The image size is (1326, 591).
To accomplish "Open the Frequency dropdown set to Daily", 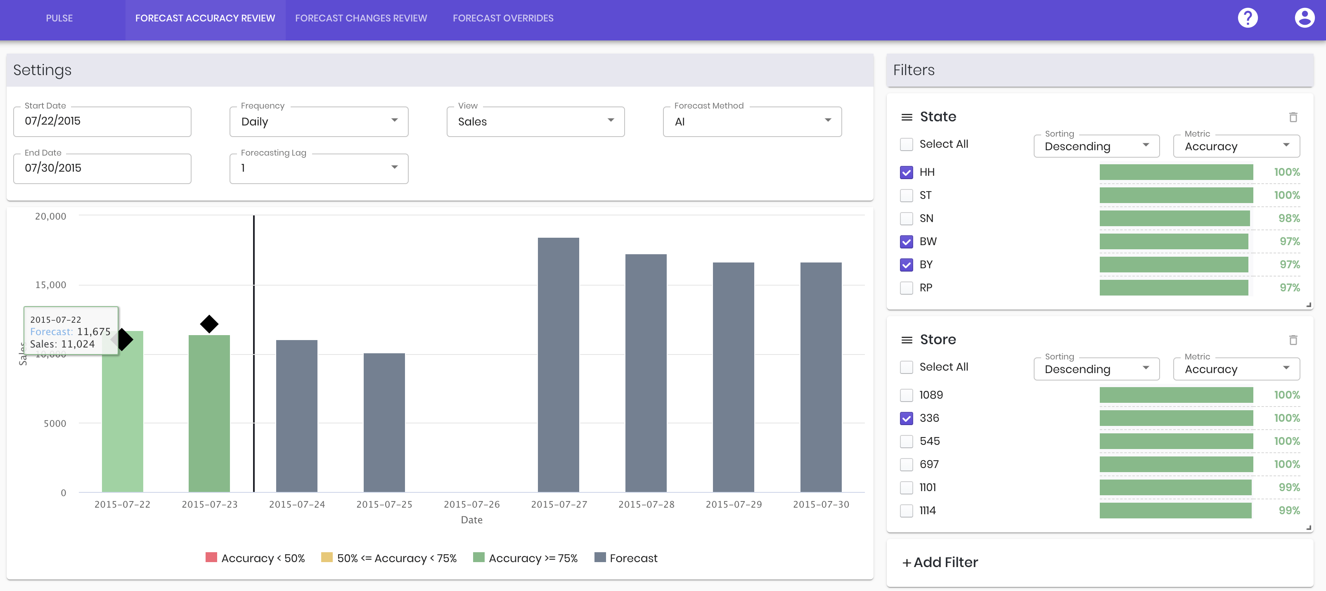I will pyautogui.click(x=319, y=121).
